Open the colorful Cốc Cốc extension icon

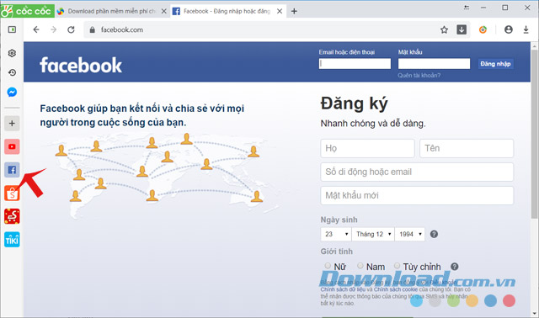483,30
